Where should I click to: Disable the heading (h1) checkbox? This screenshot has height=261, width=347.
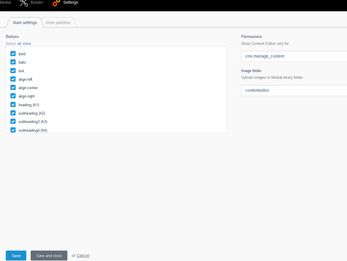point(13,104)
